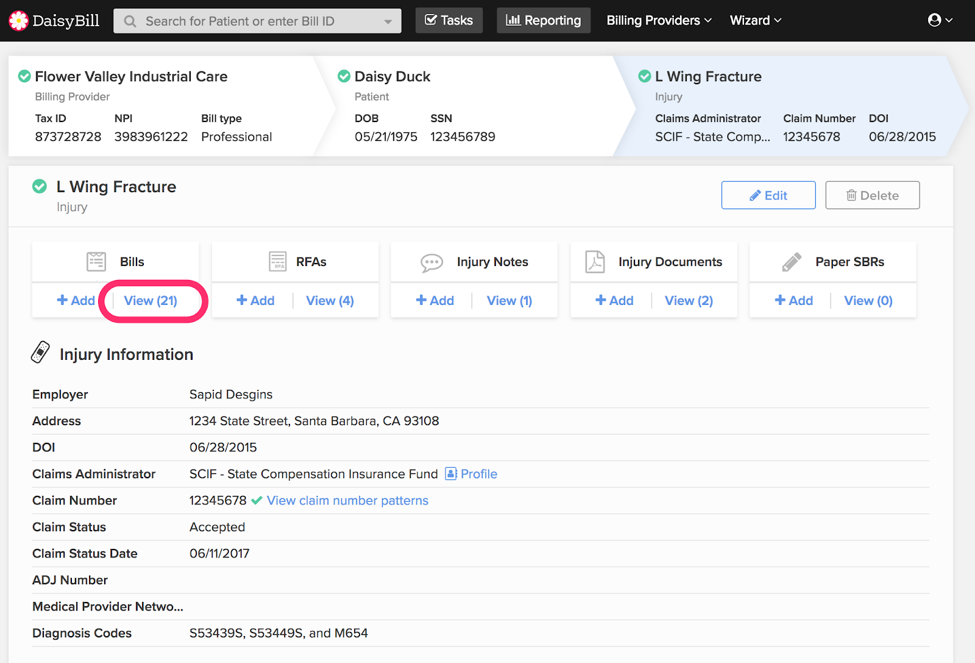
Task: Select DOB value 05/21/1975
Action: (386, 137)
